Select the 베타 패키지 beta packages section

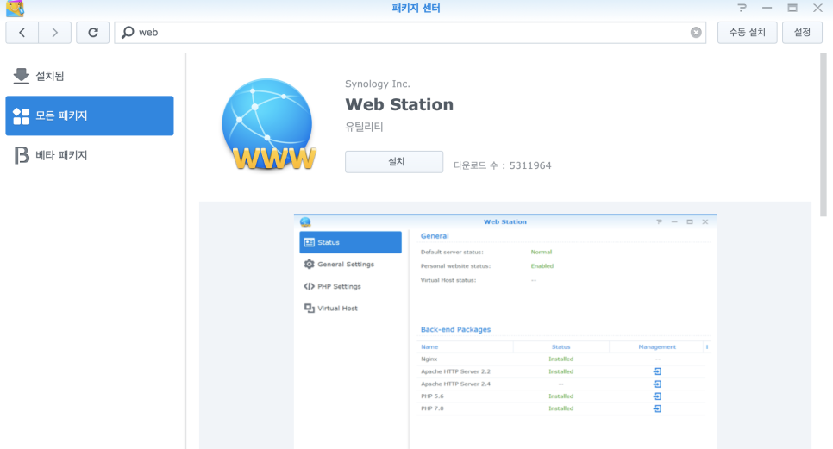coord(90,155)
